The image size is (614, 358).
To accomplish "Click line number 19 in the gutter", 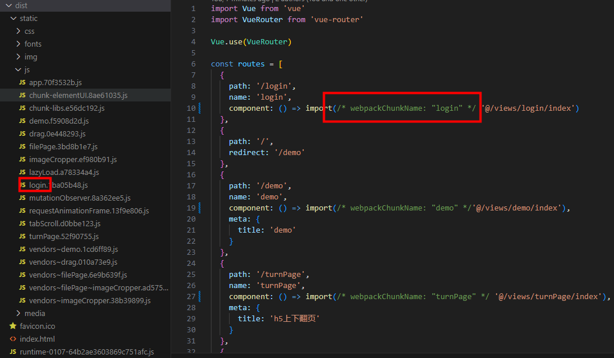I will [x=191, y=208].
